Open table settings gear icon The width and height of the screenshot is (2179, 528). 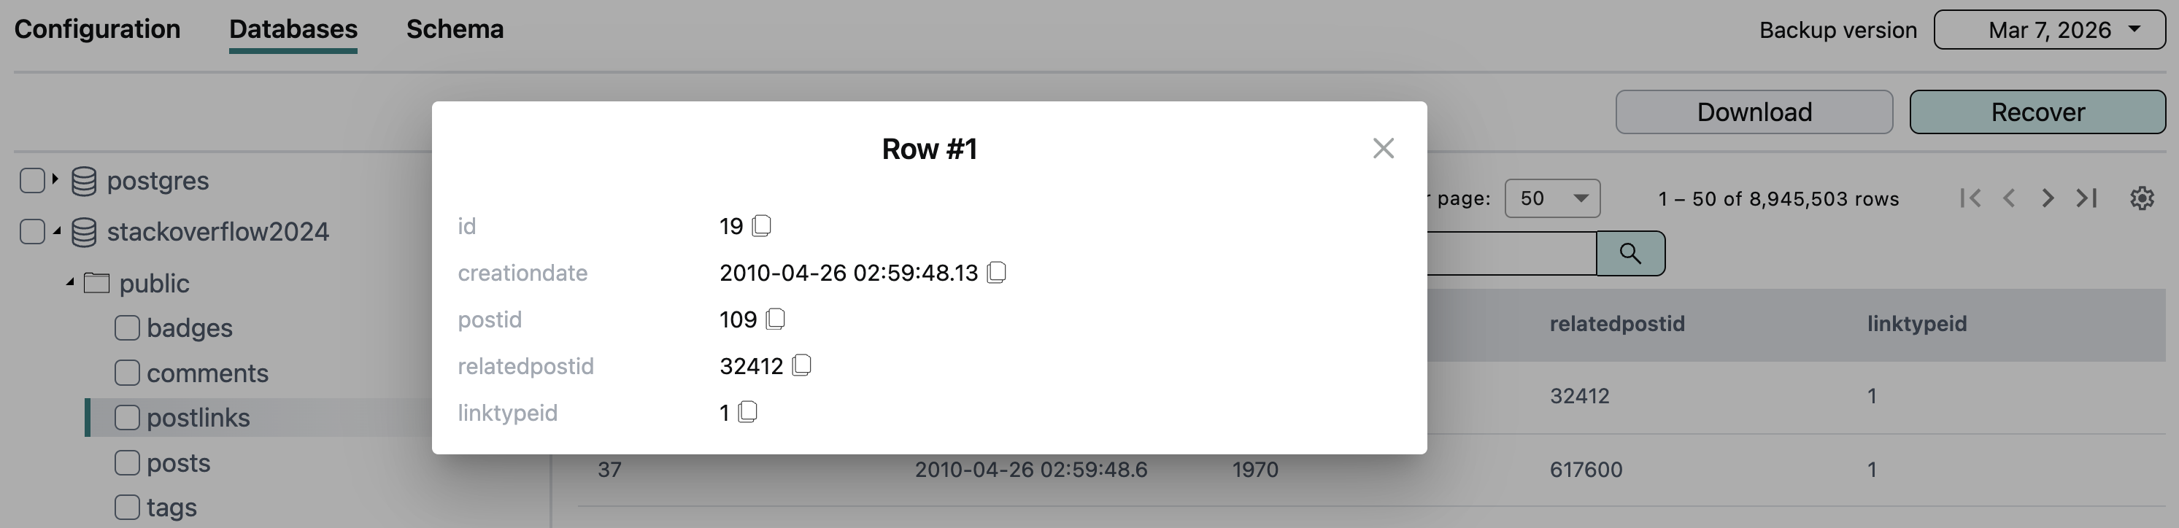[2141, 198]
